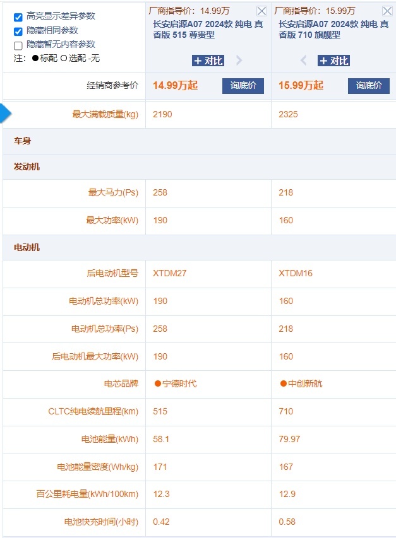Click the 12.9 consumption value
Viewport: 396px width, 538px height.
click(287, 494)
